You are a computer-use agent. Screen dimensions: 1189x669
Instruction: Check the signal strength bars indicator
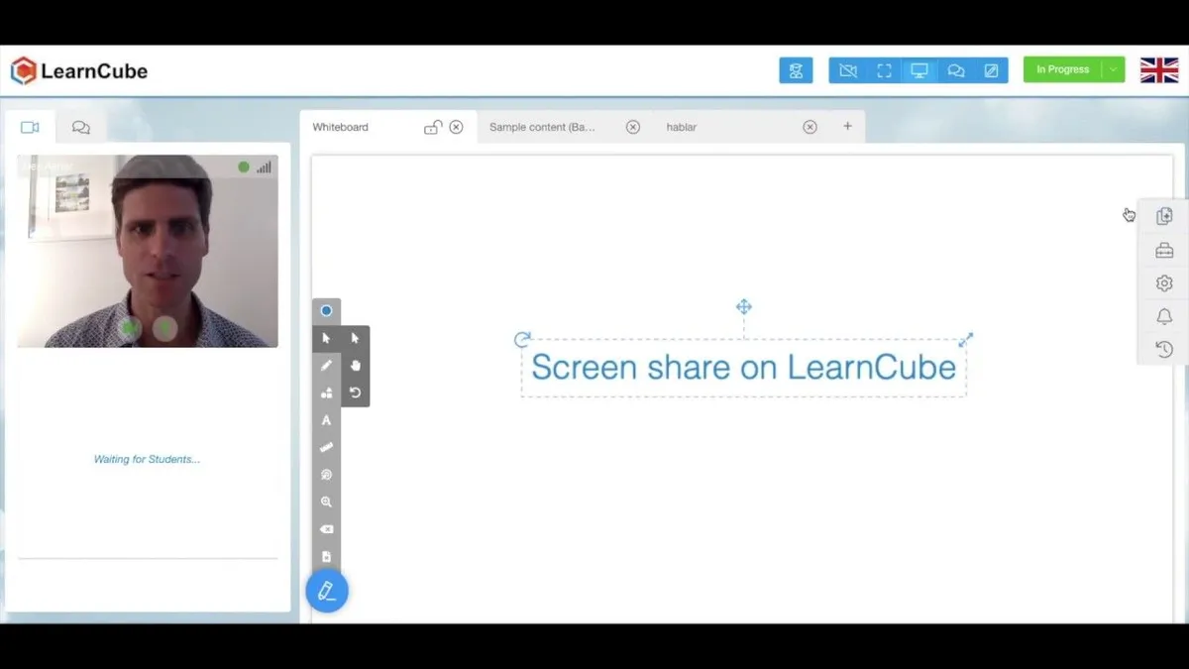tap(265, 167)
